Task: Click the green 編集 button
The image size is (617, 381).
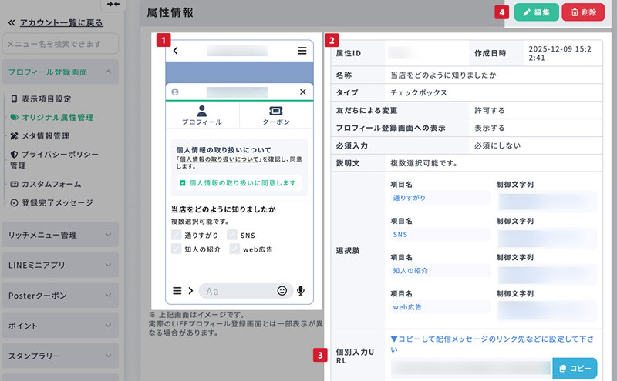Action: (537, 13)
